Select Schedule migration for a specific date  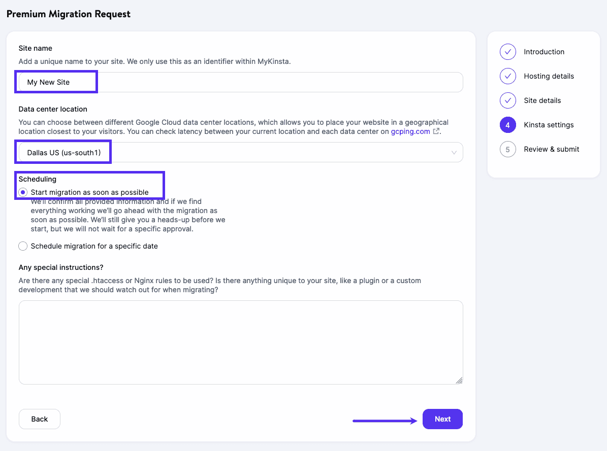pyautogui.click(x=23, y=246)
